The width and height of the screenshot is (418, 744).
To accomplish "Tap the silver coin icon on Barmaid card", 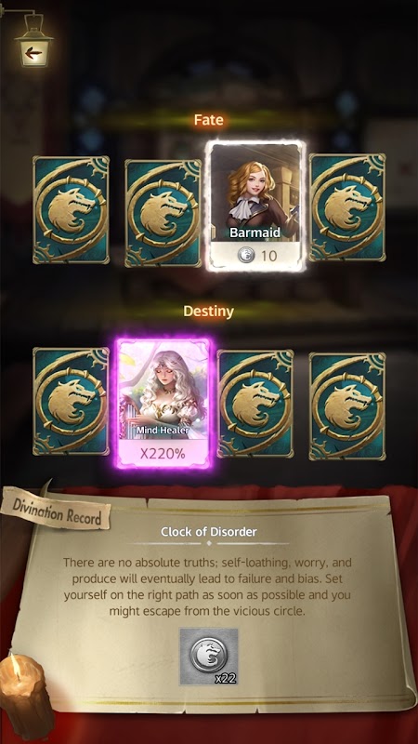I will (x=248, y=256).
